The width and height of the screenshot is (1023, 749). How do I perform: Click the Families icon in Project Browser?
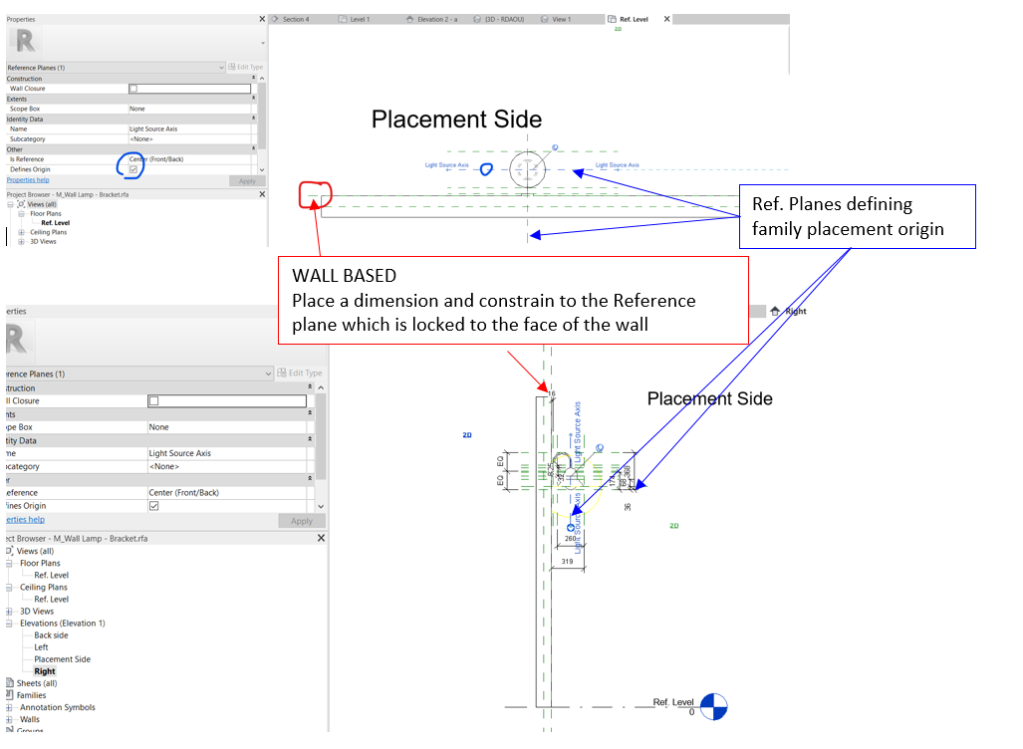(x=11, y=695)
